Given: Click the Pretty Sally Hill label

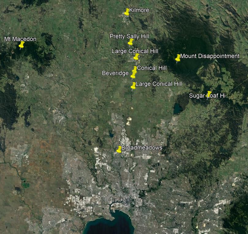Looking at the screenshot, I should tap(129, 36).
